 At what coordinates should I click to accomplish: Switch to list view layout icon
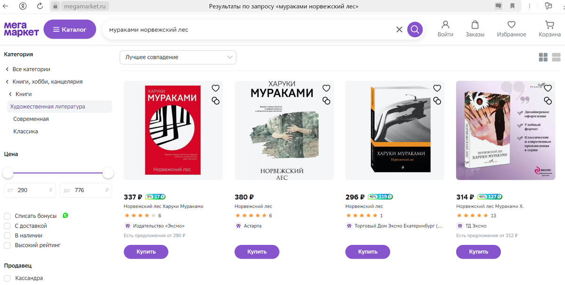click(x=556, y=57)
